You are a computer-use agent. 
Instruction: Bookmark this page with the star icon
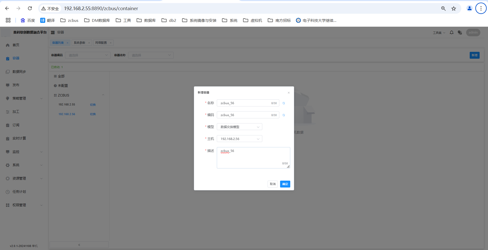tap(454, 9)
